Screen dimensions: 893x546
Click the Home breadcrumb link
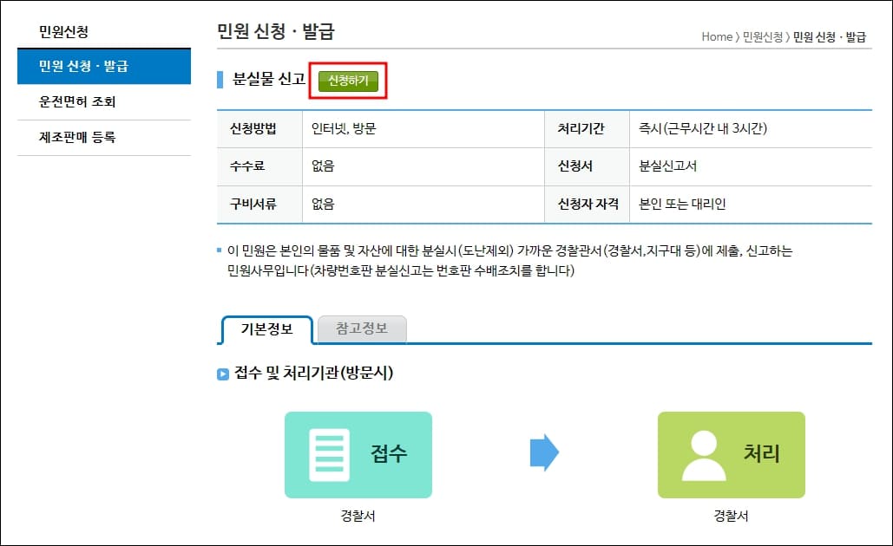(x=716, y=37)
